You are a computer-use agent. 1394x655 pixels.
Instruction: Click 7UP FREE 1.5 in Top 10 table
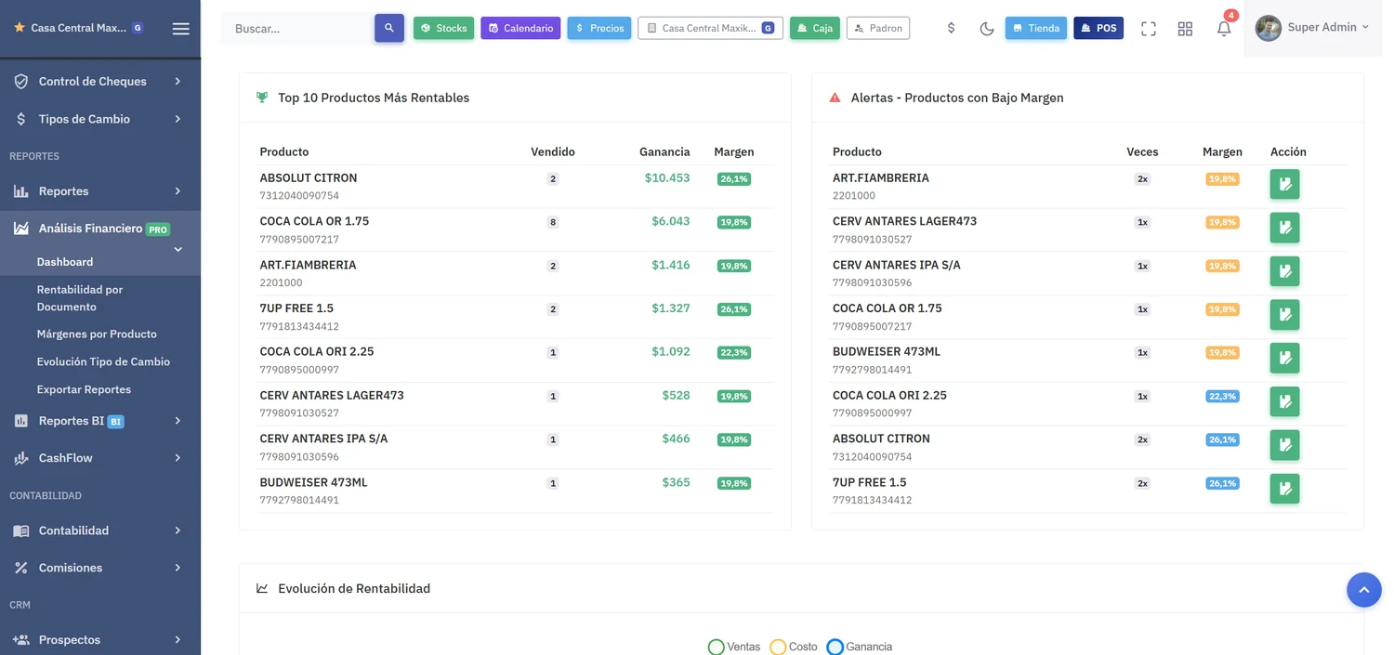(x=296, y=308)
